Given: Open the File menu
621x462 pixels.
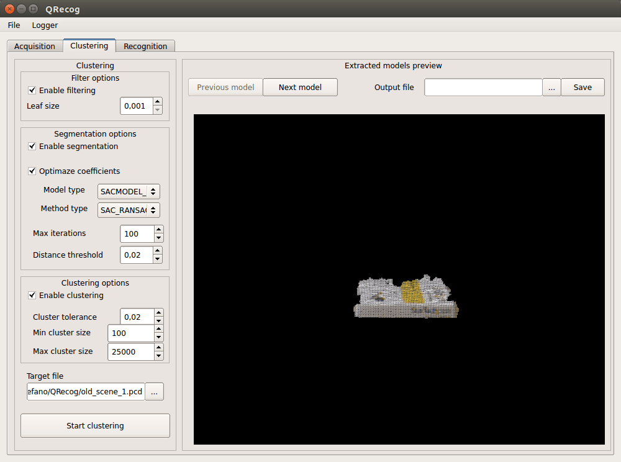Looking at the screenshot, I should point(14,25).
